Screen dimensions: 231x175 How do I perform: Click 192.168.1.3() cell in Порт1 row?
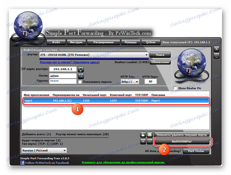[x=62, y=101]
